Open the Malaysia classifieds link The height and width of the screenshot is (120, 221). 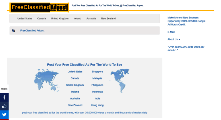tap(97, 78)
